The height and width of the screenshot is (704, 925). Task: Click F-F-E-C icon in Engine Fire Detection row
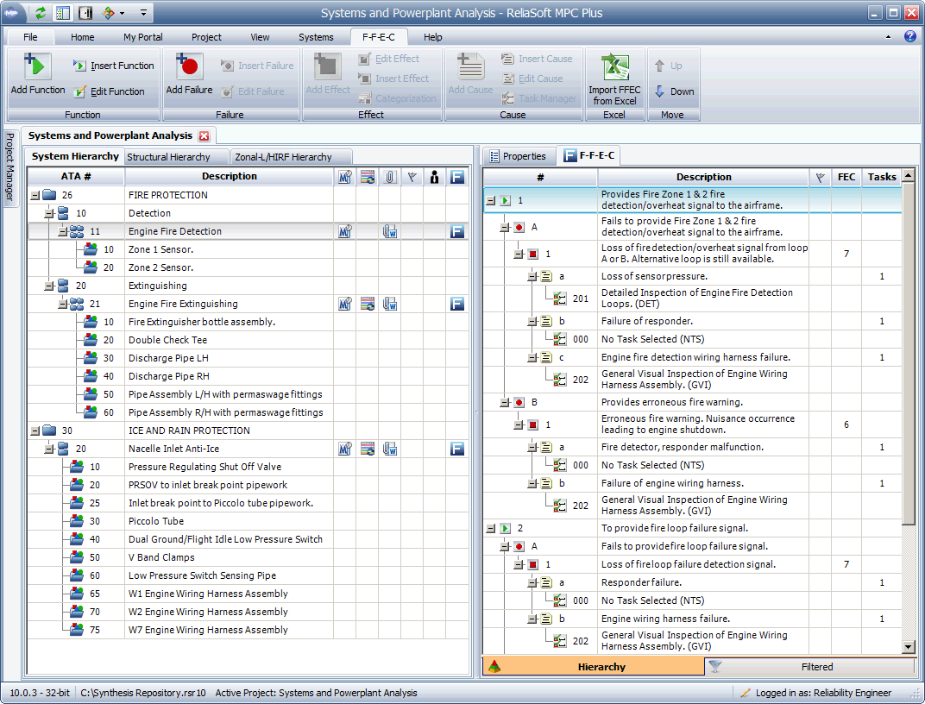tap(457, 231)
